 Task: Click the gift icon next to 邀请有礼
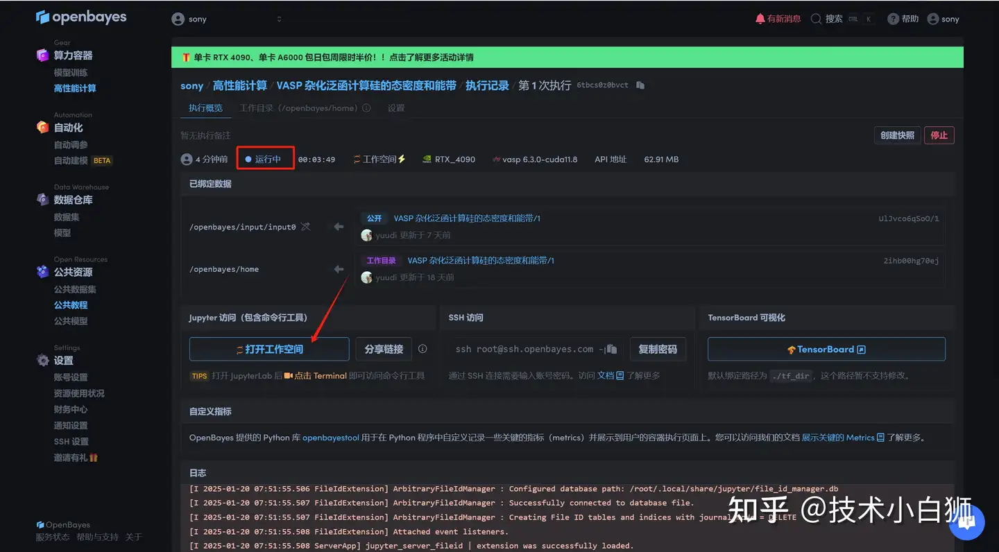(94, 458)
